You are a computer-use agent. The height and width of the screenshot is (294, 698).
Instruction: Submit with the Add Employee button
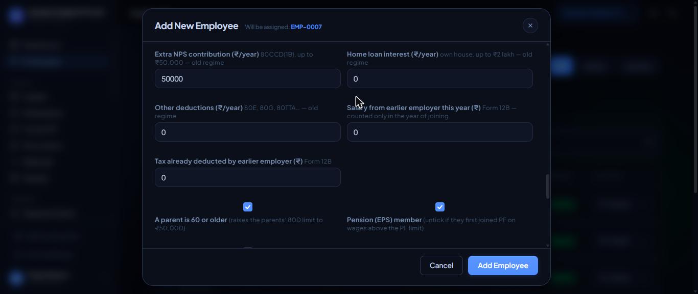[x=503, y=265]
